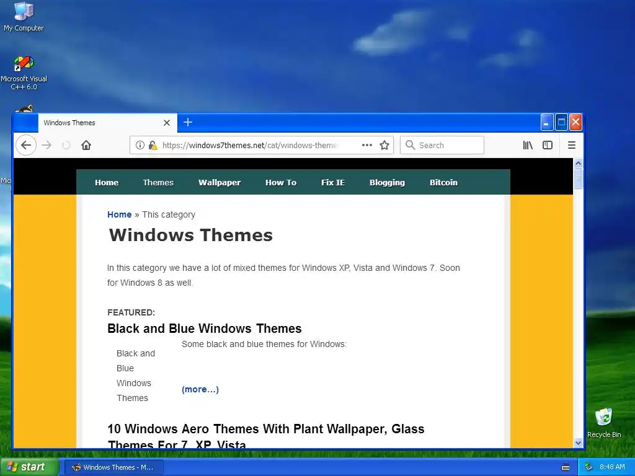Viewport: 635px width, 476px height.
Task: Select Microsoft Visual C++ 6.0 shortcut
Action: click(24, 73)
